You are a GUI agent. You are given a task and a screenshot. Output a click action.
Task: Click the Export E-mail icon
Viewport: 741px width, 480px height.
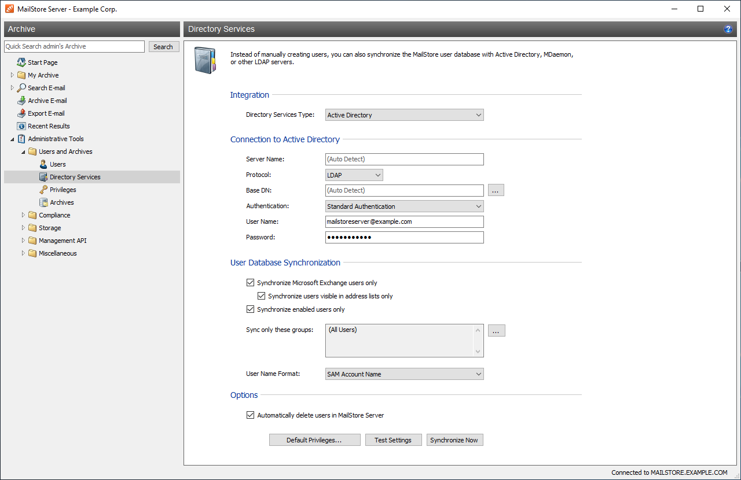(21, 113)
